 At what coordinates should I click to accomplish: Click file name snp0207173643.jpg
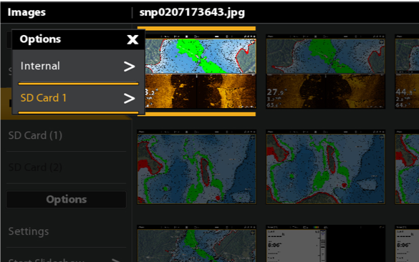[x=192, y=12]
